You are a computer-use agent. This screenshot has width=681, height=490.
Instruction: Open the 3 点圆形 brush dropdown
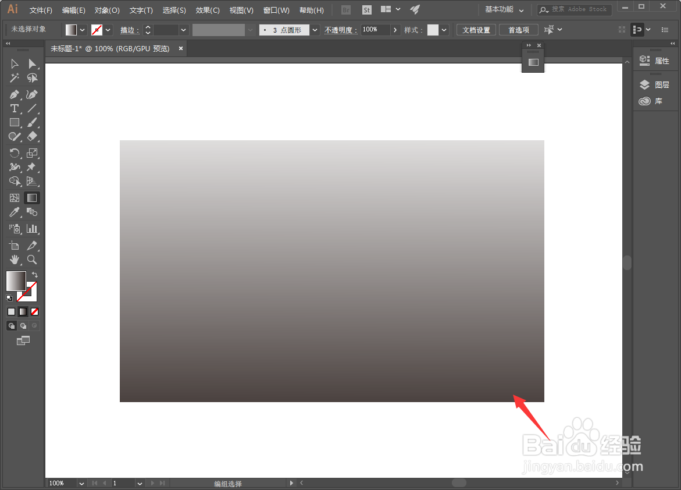click(x=315, y=30)
